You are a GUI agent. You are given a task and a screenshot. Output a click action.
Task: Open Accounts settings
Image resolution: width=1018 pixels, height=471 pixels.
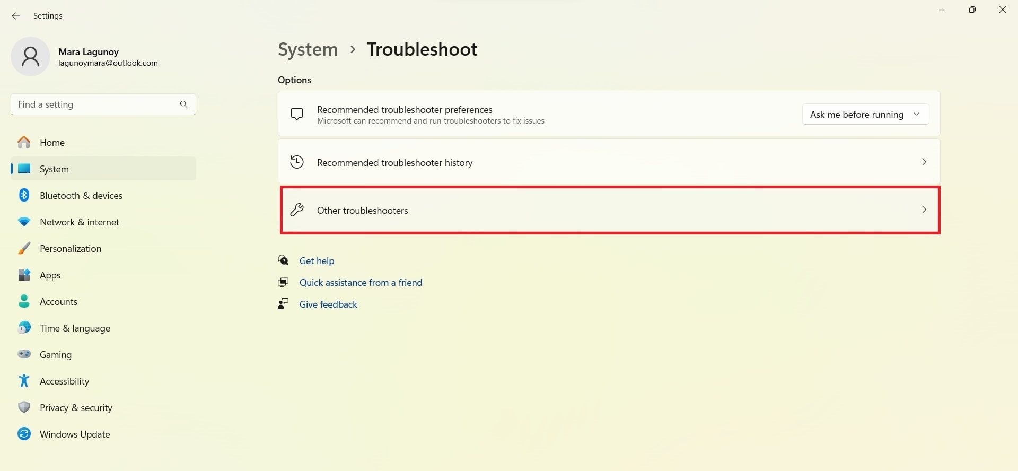[103, 301]
